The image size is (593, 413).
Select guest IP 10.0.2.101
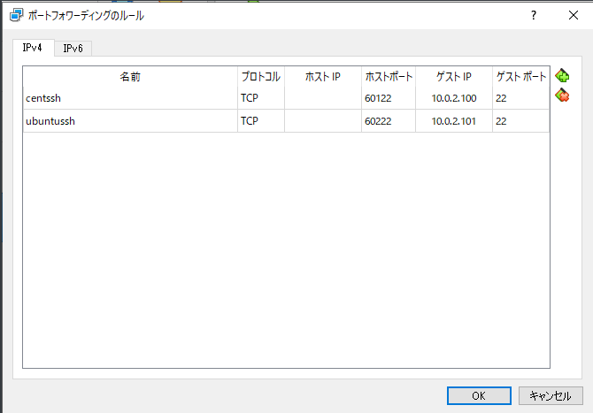click(454, 121)
